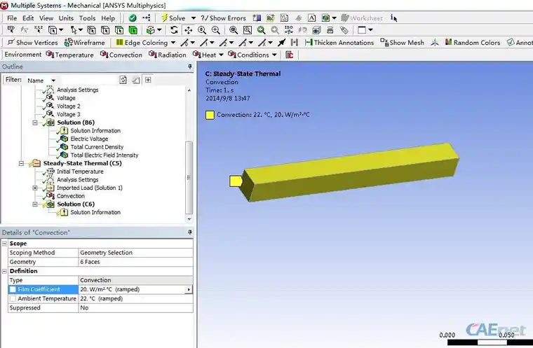The width and height of the screenshot is (533, 348).
Task: Select Initial Temperature item
Action: [80, 172]
